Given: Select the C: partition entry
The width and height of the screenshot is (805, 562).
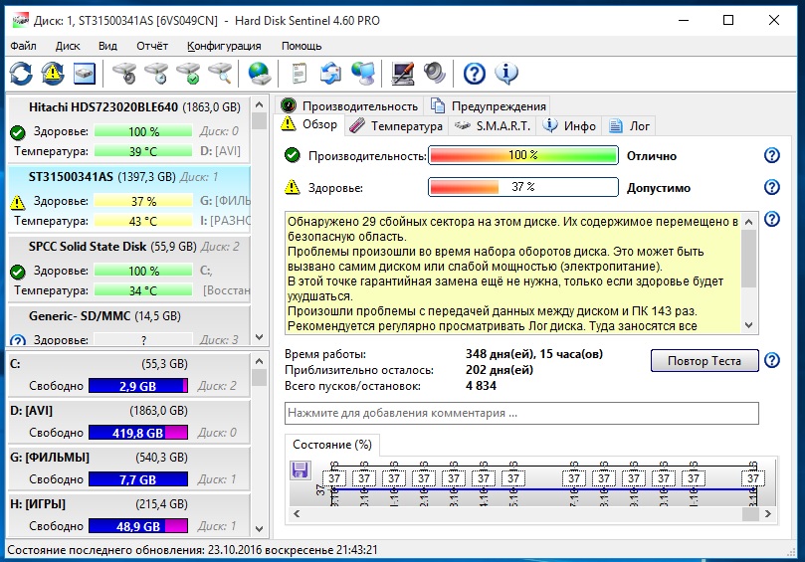Looking at the screenshot, I should (129, 375).
